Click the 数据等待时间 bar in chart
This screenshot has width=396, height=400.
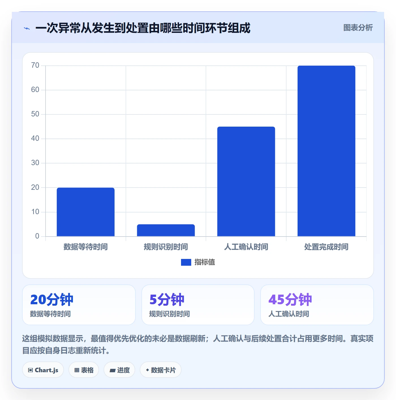pos(86,212)
